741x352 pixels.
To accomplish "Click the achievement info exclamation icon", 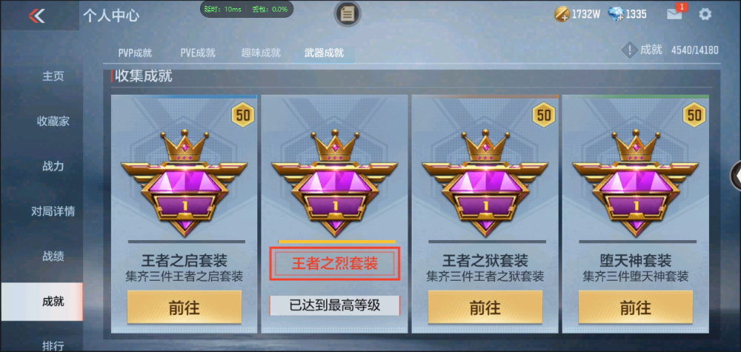I will point(629,50).
